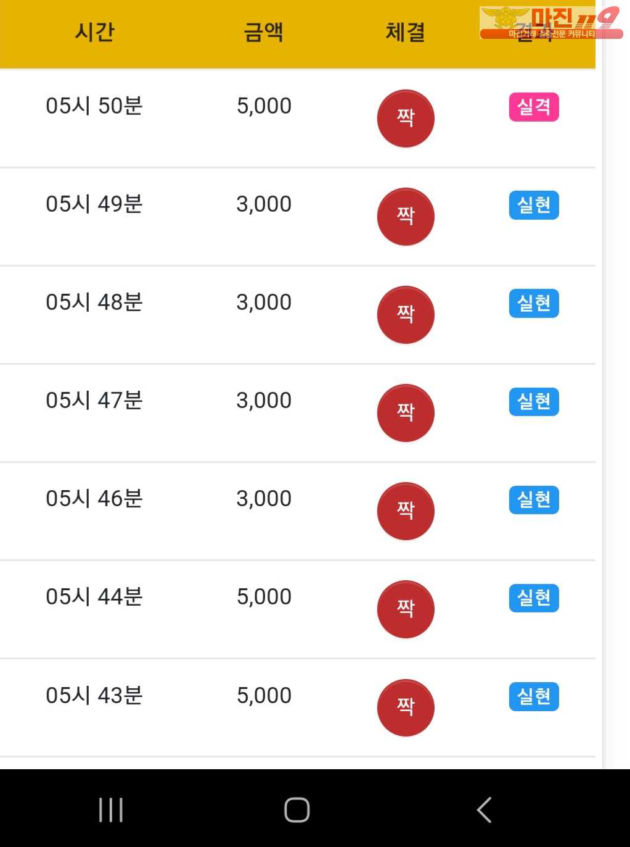Screen dimensions: 630x847
Task: Tap the red 짝 circle for 05시 43분
Action: (406, 707)
